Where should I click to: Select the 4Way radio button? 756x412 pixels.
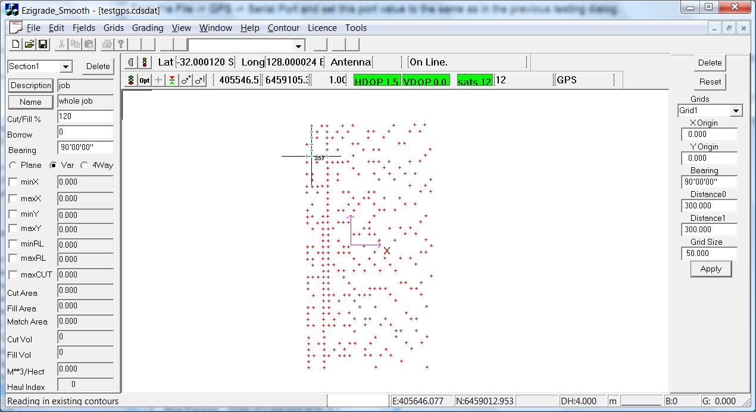(85, 166)
